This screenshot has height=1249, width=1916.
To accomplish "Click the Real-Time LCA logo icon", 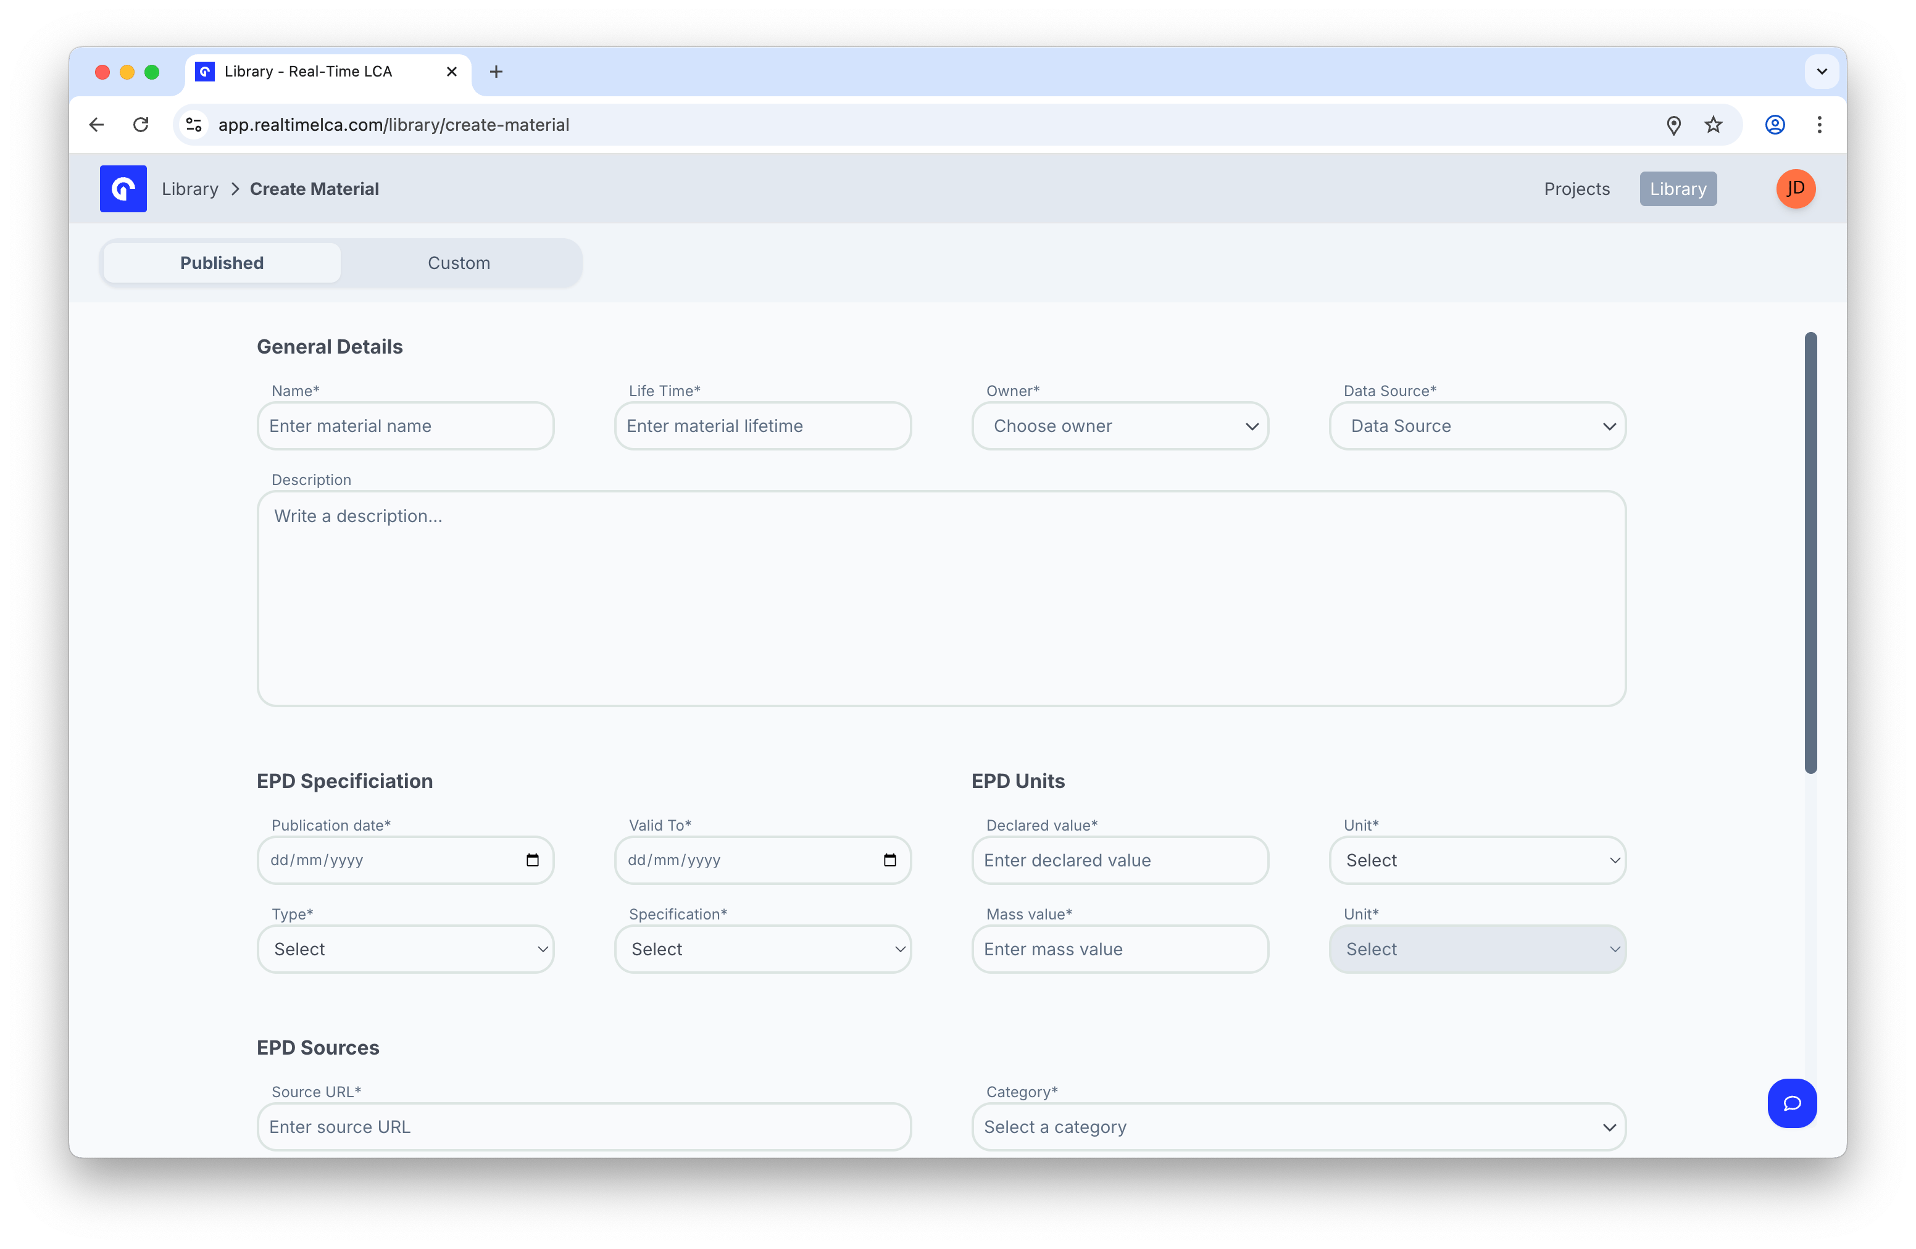I will 123,188.
